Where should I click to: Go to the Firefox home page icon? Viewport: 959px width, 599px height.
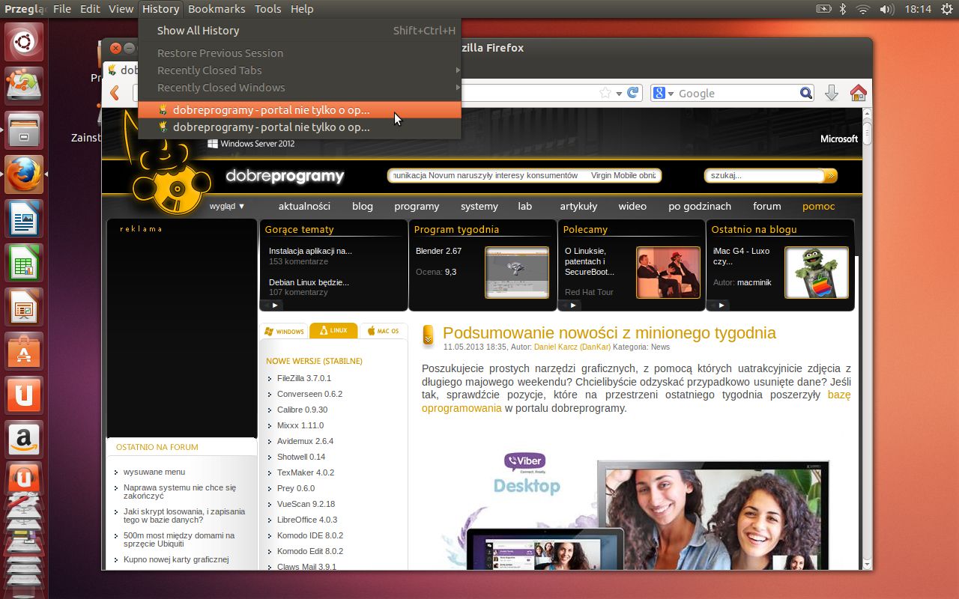pos(859,93)
